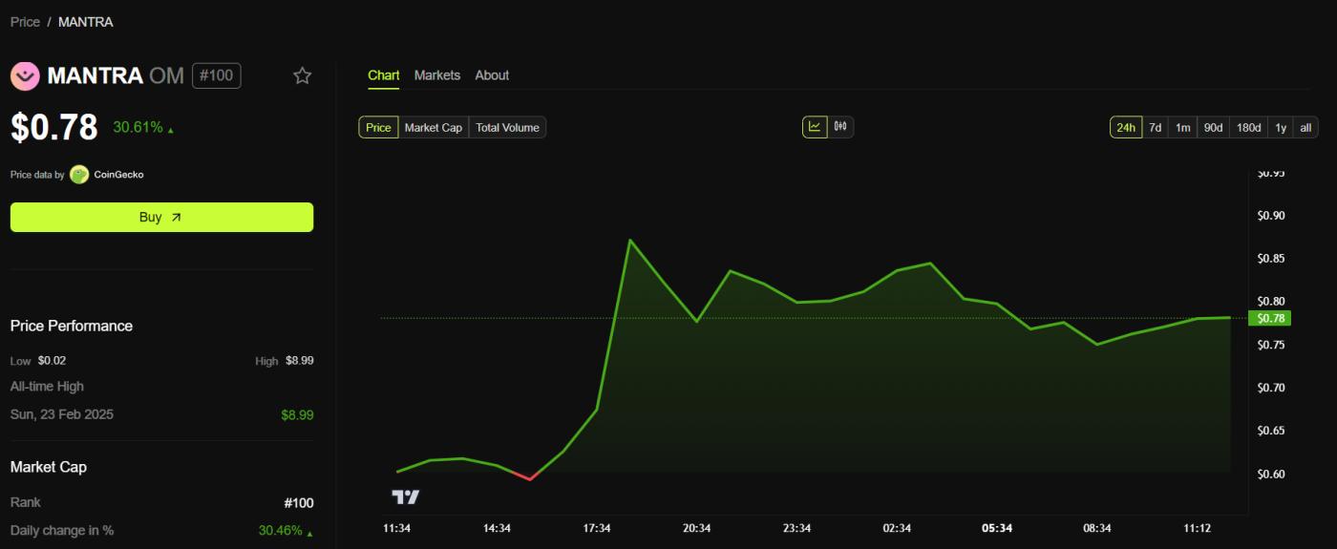The width and height of the screenshot is (1337, 549).
Task: Toggle the Price chart data option
Action: point(378,128)
